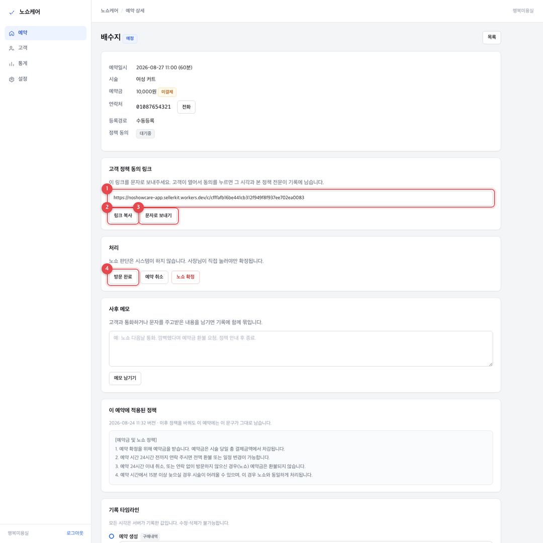Click the 노쇼케어 checkmark logo icon

(12, 12)
